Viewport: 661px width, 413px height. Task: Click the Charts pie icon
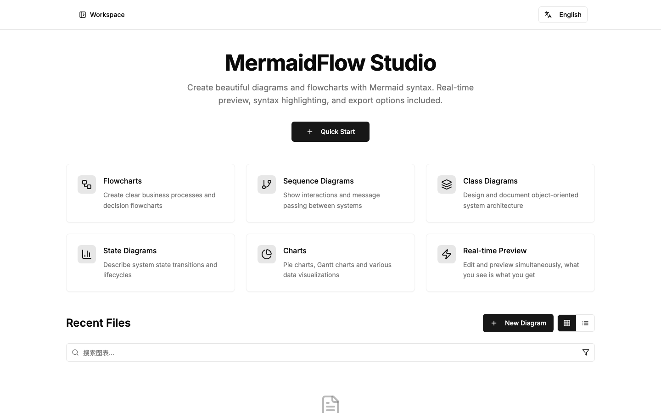[267, 254]
